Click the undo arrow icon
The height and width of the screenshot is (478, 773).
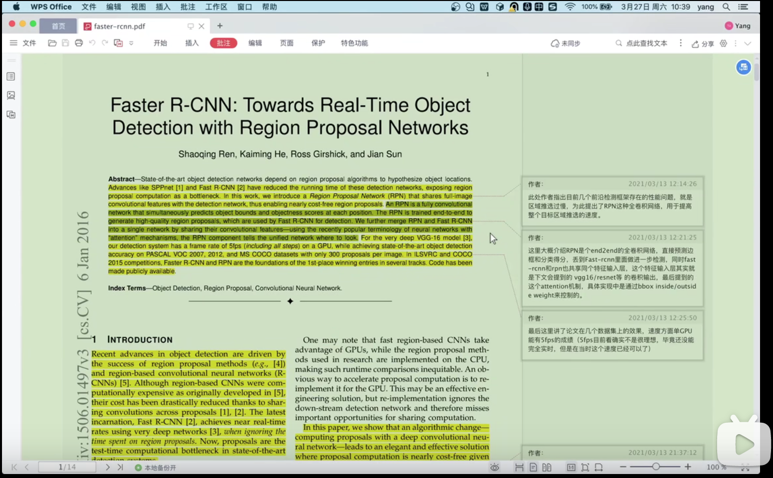click(x=92, y=43)
